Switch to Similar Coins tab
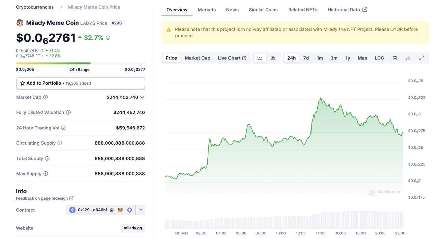 click(263, 10)
